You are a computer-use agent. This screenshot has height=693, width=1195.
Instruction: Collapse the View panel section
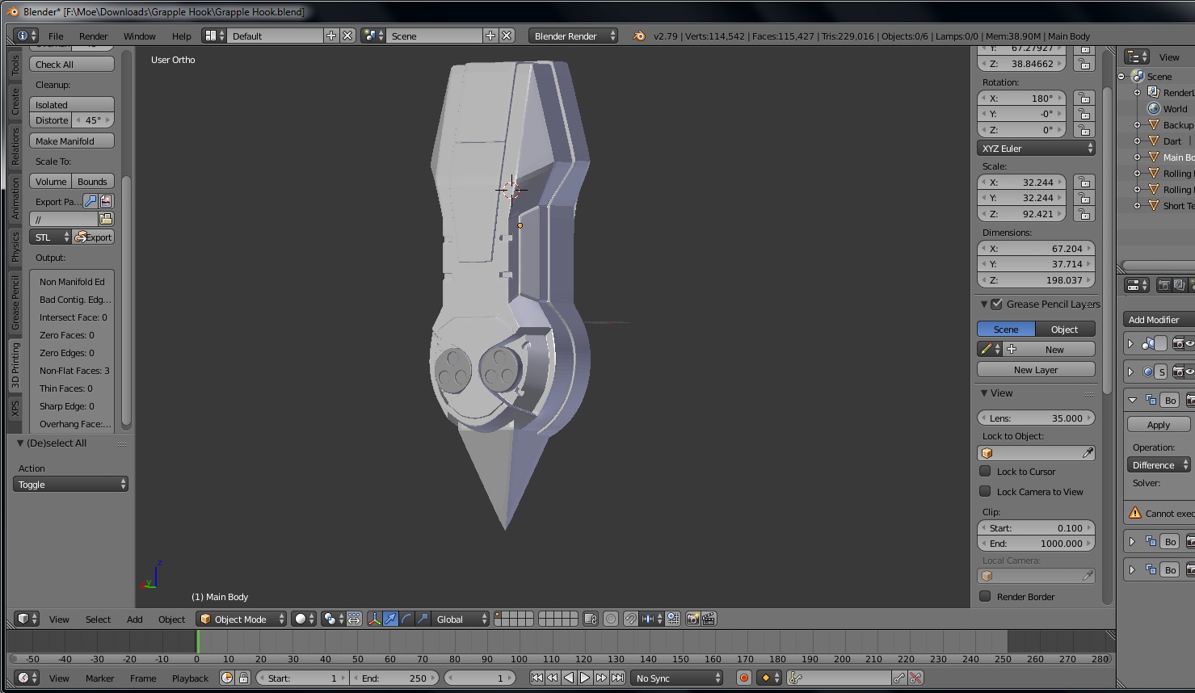click(984, 393)
